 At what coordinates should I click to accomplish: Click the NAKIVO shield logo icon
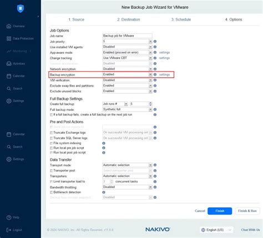(x=21, y=8)
